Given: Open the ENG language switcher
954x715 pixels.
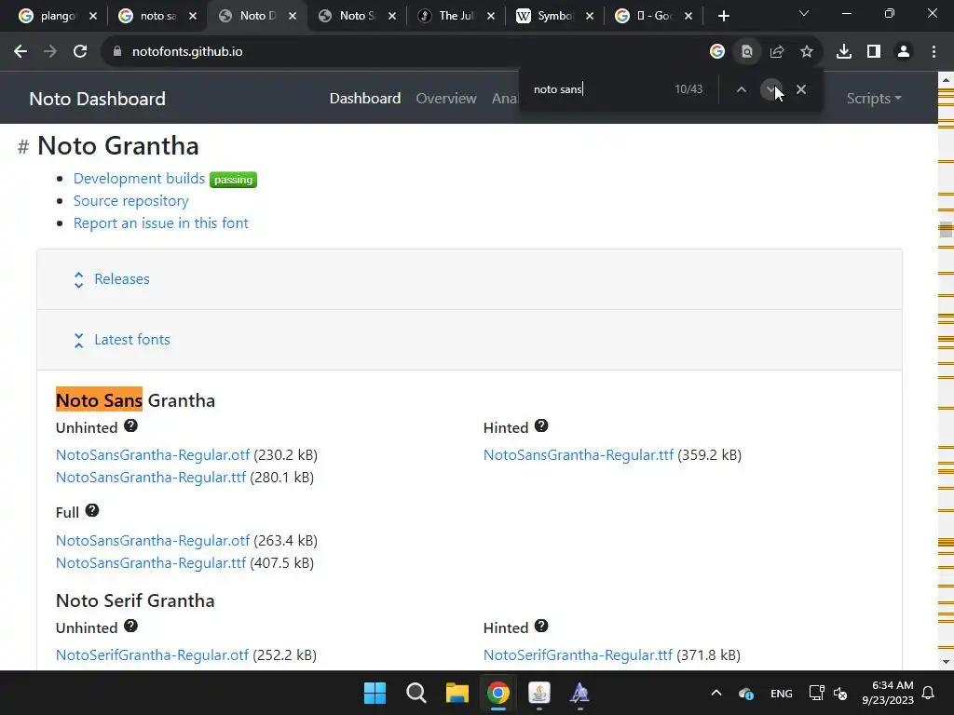Looking at the screenshot, I should coord(782,694).
